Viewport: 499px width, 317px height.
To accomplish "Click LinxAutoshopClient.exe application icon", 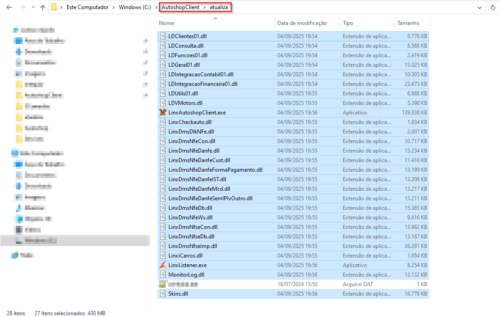I will click(x=163, y=112).
